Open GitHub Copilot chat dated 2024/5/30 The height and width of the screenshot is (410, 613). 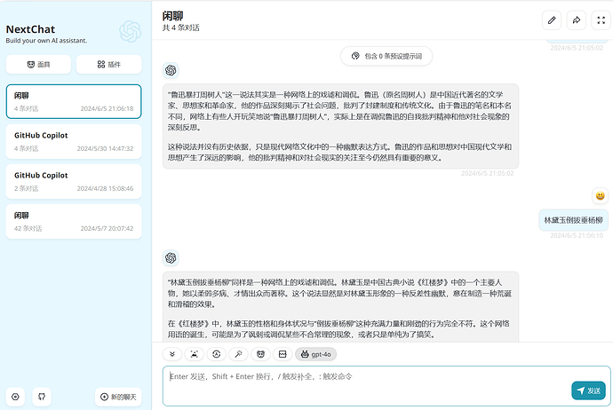[x=74, y=142]
